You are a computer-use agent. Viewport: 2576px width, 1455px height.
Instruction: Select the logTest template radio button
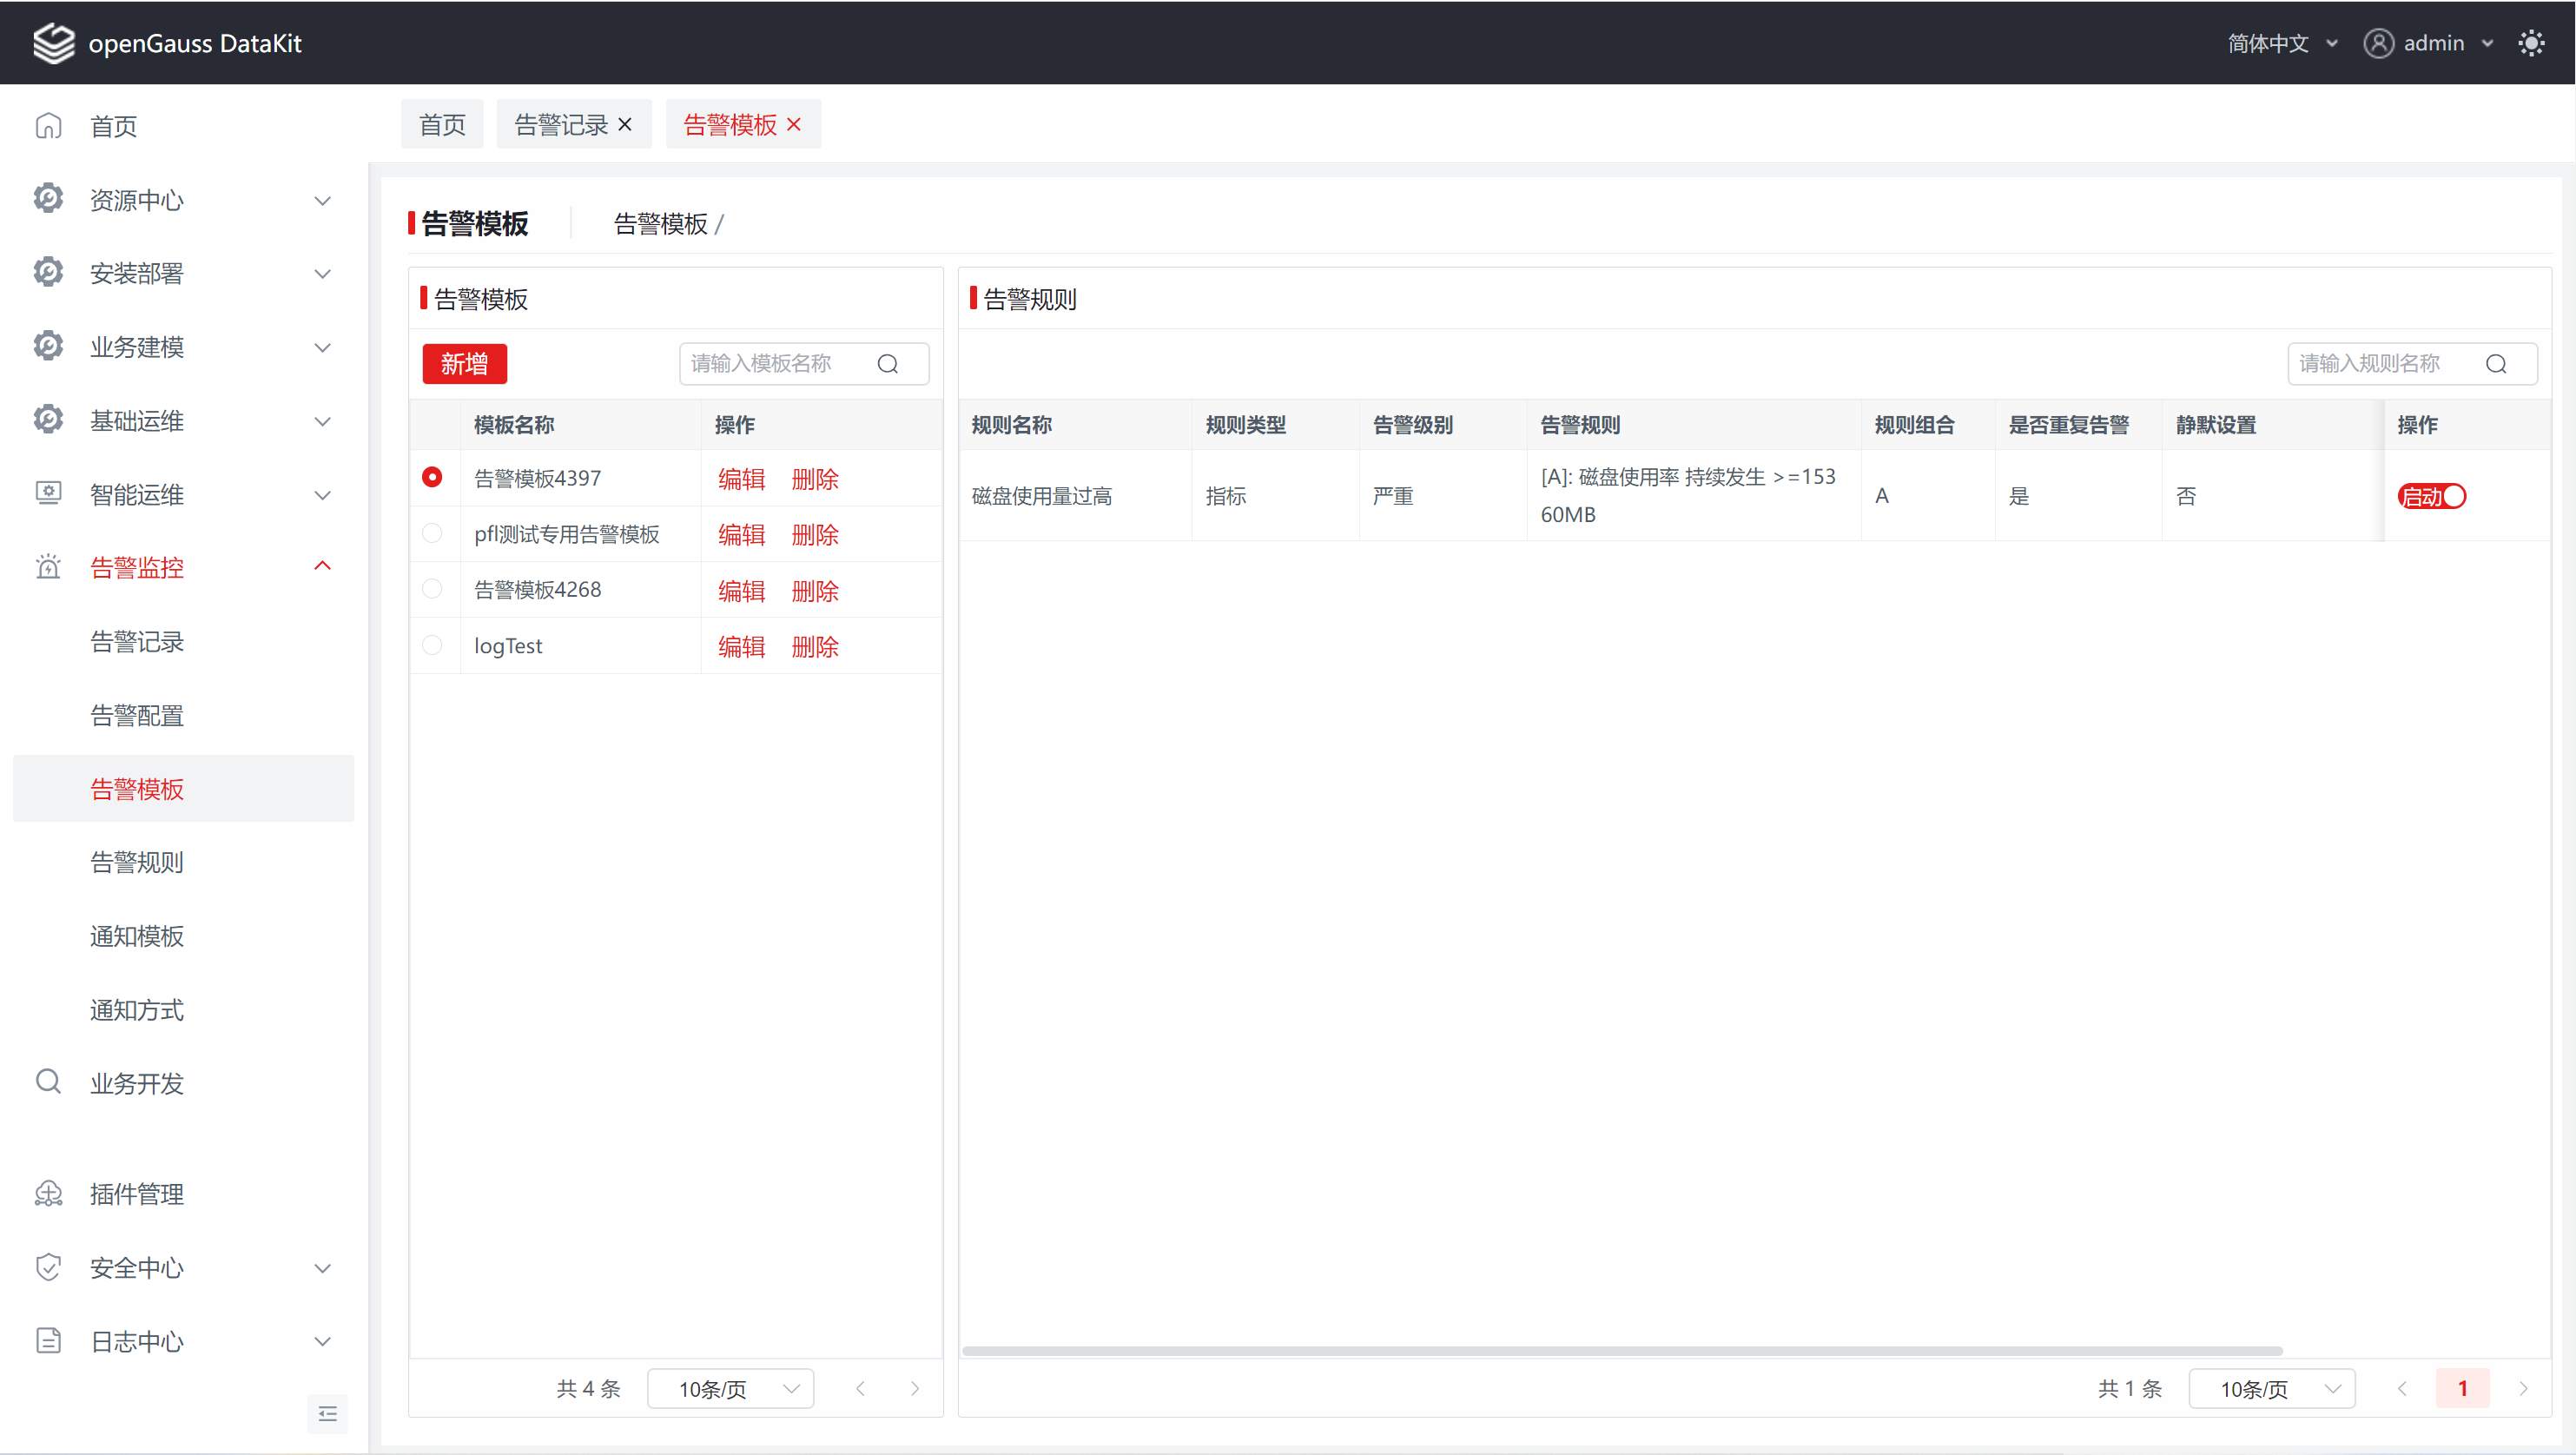432,645
